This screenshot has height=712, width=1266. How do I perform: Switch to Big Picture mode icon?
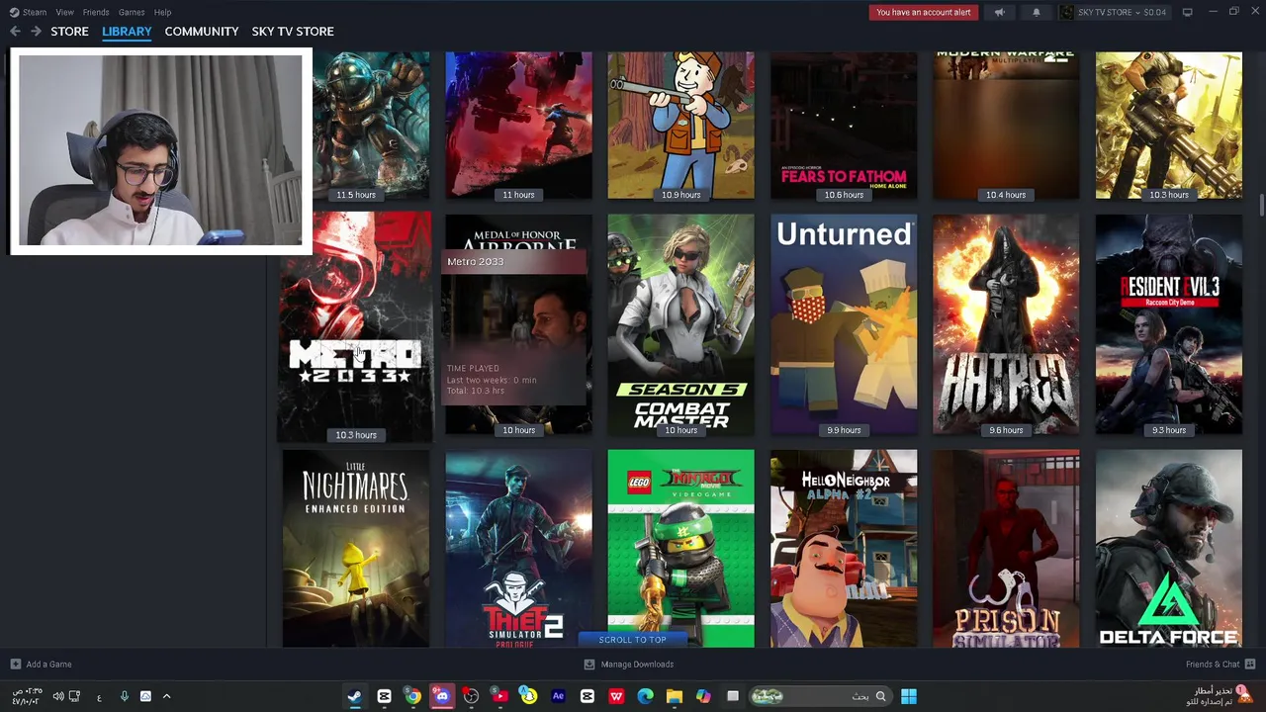[x=1187, y=12]
